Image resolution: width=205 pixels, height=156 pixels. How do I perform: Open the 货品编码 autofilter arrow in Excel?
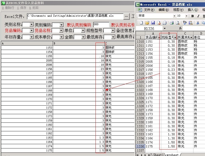[159, 38]
